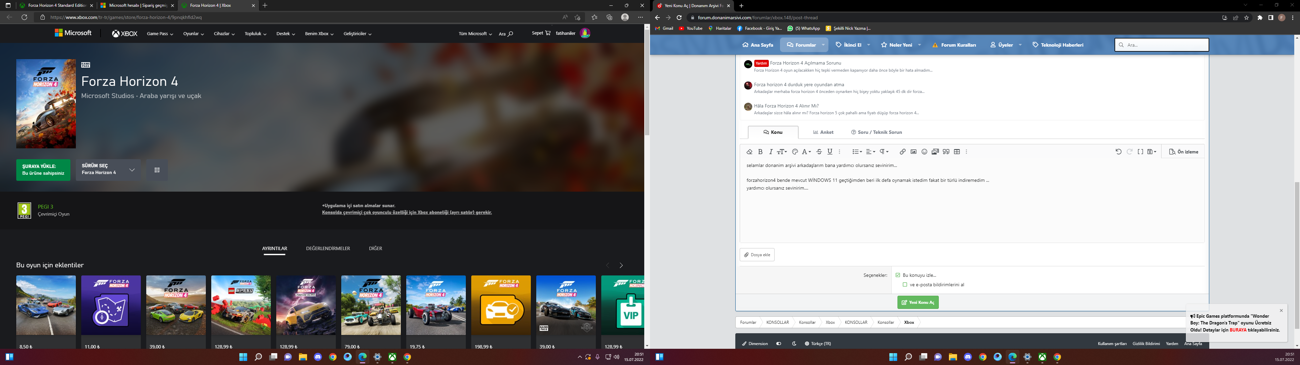Screen dimensions: 1300x365
Task: Click the 'Yeni Konu Aç' button
Action: click(917, 302)
